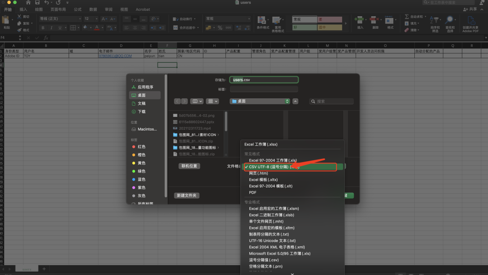Click the cell borders icon
The width and height of the screenshot is (488, 275).
tap(73, 28)
